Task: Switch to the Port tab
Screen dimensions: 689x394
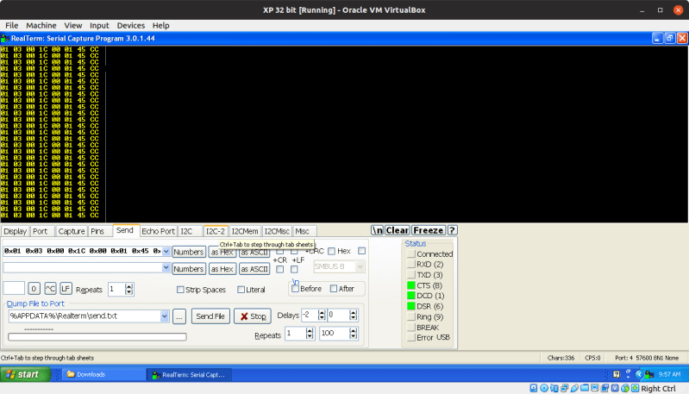Action: [40, 231]
